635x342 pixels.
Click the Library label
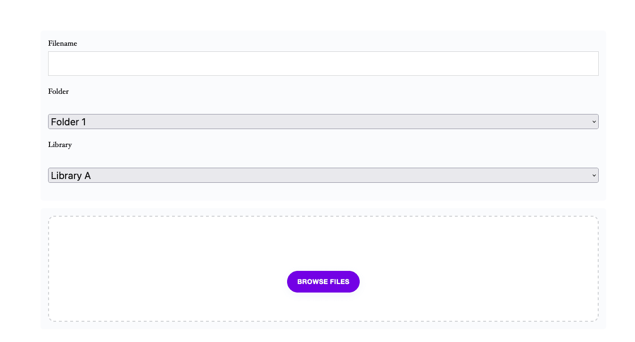(x=60, y=145)
